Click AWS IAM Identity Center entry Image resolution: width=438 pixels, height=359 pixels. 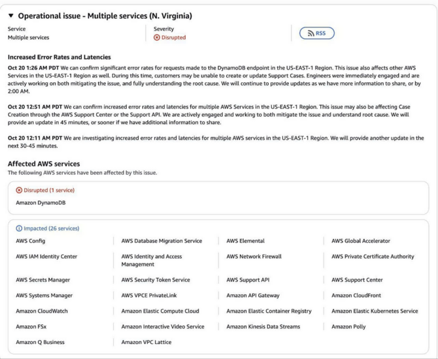click(46, 257)
